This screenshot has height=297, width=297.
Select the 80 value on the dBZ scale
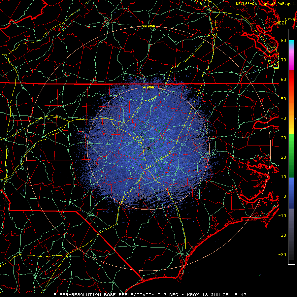[283, 41]
